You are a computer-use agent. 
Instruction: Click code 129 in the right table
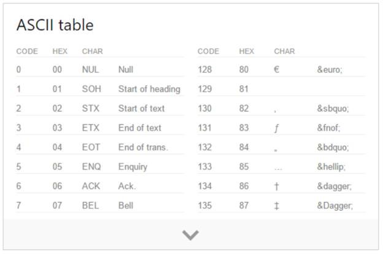[x=204, y=89]
